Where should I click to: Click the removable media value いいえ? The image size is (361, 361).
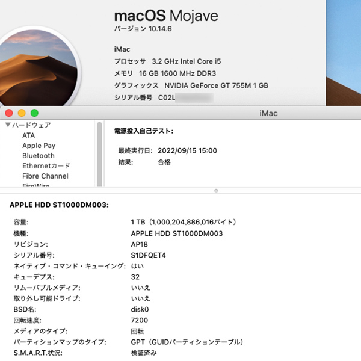click(x=140, y=288)
